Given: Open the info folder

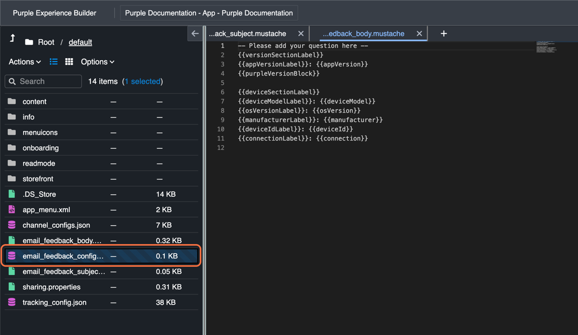Looking at the screenshot, I should [28, 117].
